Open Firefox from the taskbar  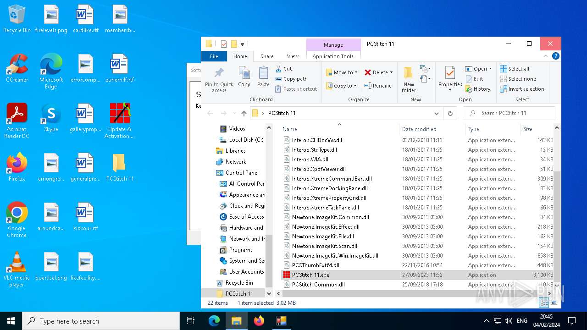coord(259,321)
